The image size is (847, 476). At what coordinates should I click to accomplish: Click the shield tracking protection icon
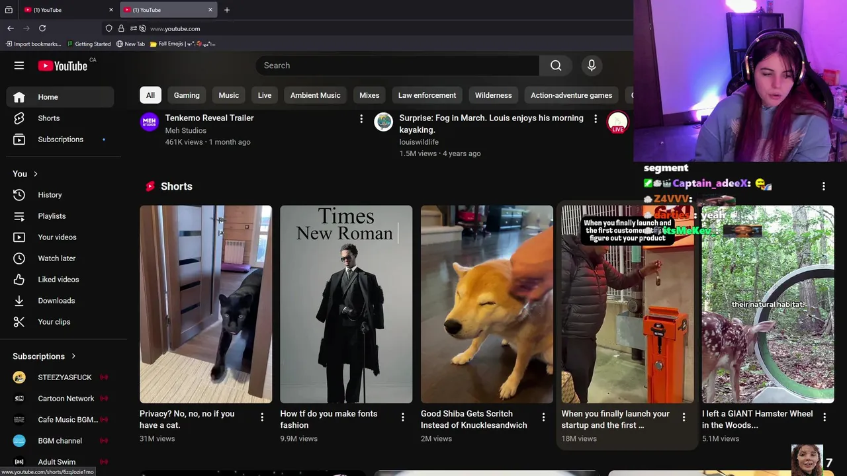pos(109,28)
